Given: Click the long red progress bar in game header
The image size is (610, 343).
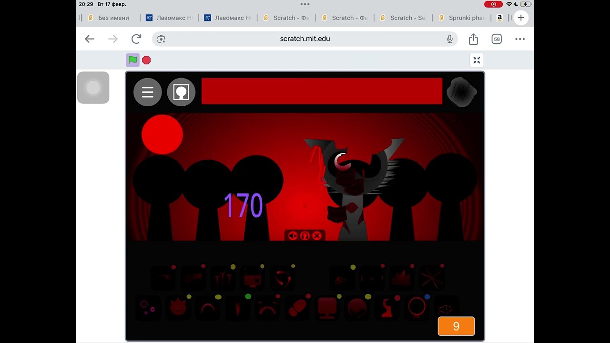Looking at the screenshot, I should pos(322,91).
